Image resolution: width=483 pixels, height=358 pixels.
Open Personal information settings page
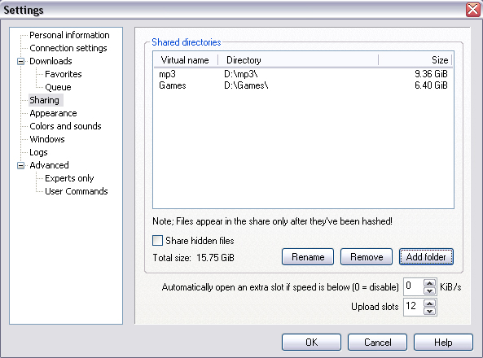(x=69, y=35)
